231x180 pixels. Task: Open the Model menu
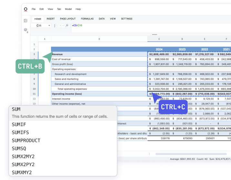(68, 9)
